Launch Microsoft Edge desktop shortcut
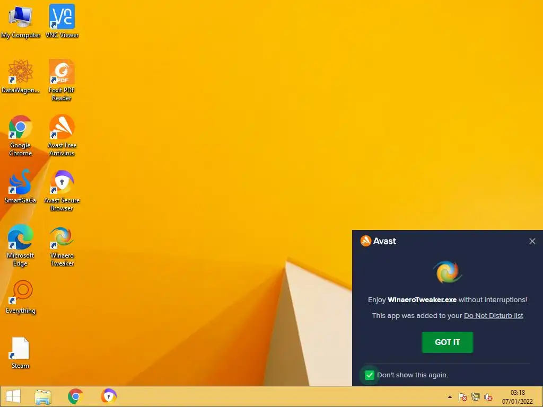This screenshot has height=407, width=543. 21,245
